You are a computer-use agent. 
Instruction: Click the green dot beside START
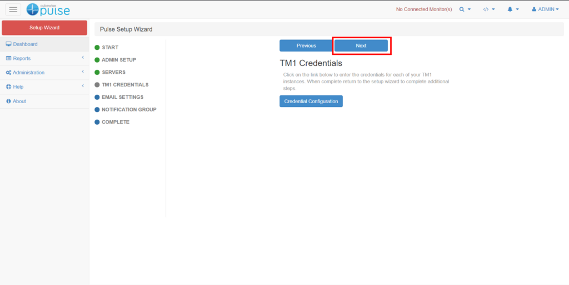click(x=97, y=48)
